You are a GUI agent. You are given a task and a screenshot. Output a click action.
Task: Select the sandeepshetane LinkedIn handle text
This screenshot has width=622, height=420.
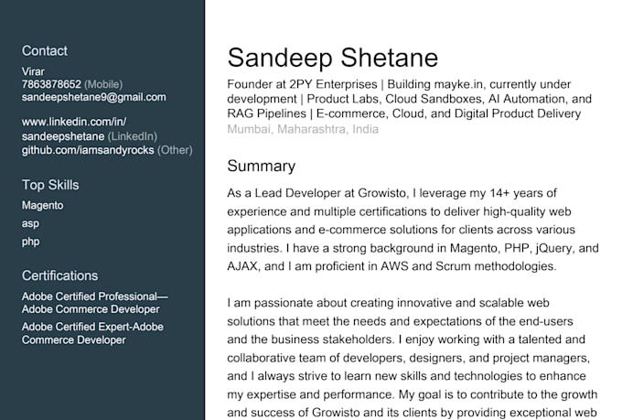[x=63, y=136]
